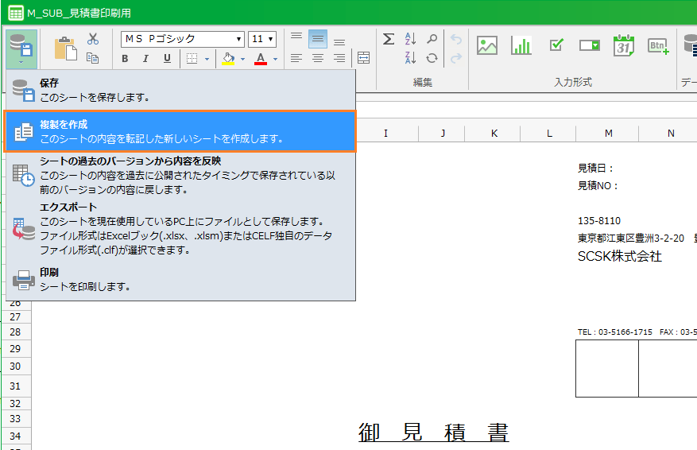
Task: Toggle bold formatting
Action: tap(125, 58)
